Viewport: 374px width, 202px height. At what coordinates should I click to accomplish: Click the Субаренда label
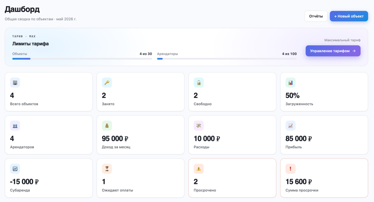click(20, 190)
